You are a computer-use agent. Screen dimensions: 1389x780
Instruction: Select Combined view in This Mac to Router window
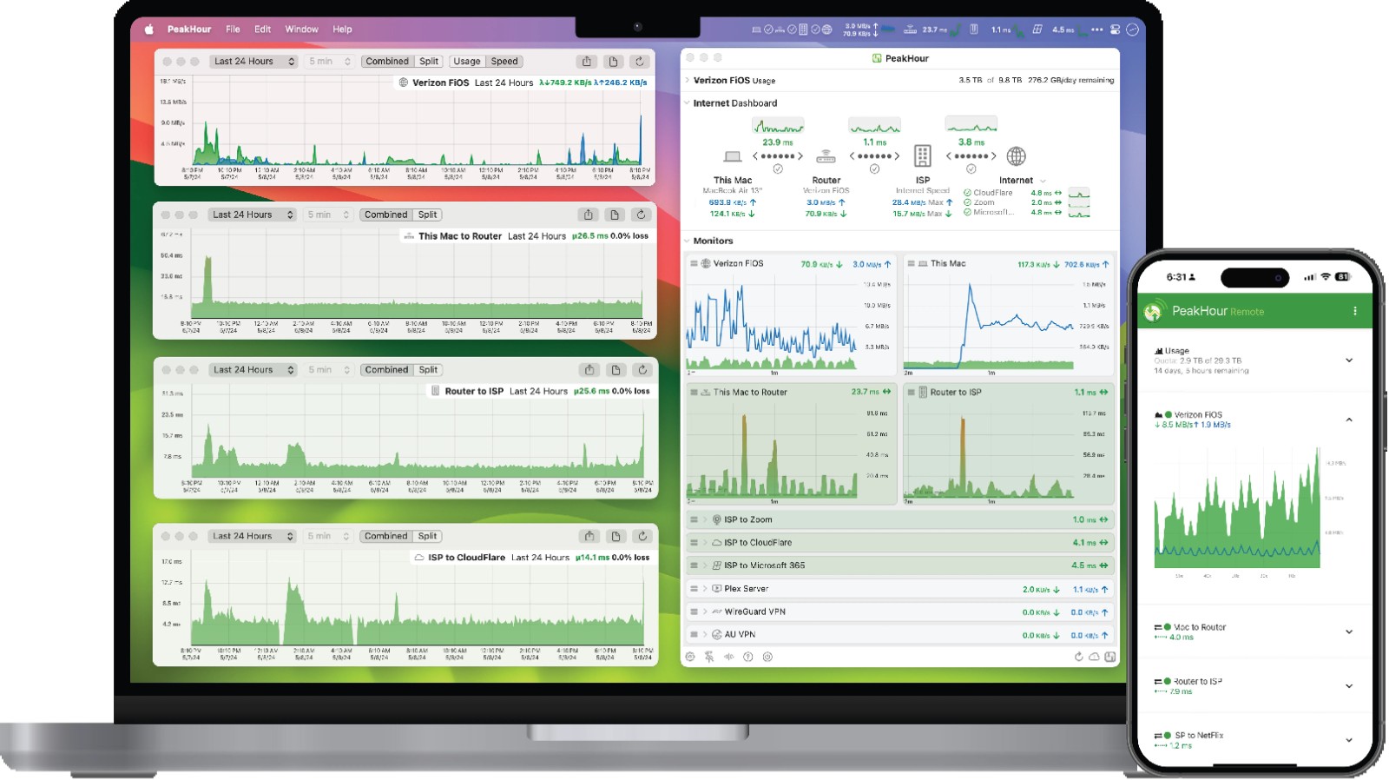(385, 215)
